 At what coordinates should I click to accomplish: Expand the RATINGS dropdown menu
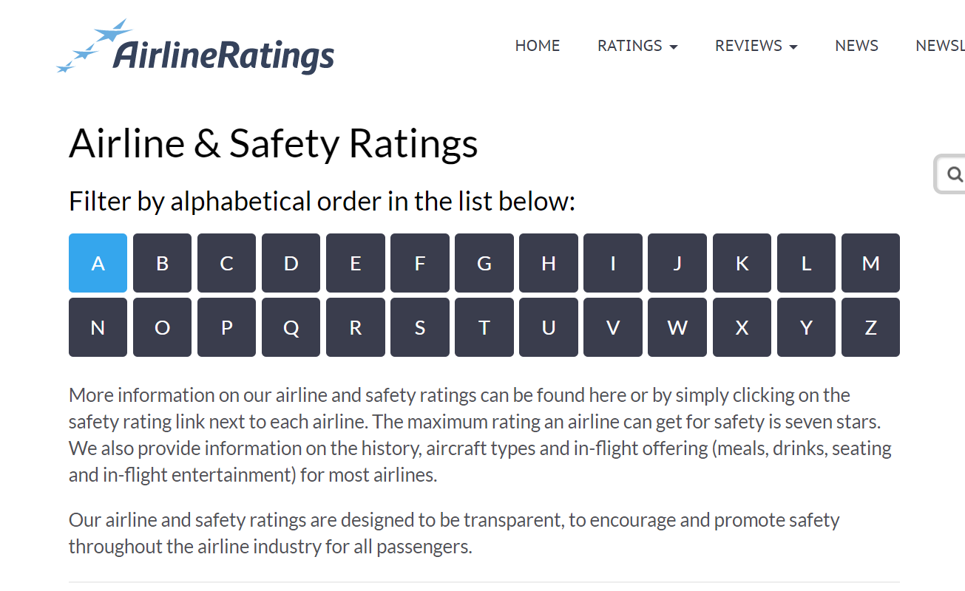pyautogui.click(x=637, y=46)
